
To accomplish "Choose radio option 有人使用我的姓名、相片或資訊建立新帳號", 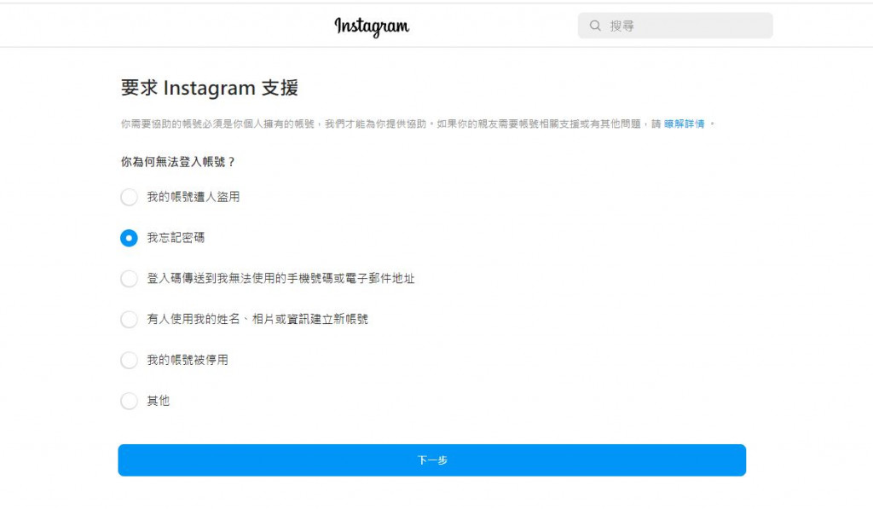I will (x=130, y=319).
